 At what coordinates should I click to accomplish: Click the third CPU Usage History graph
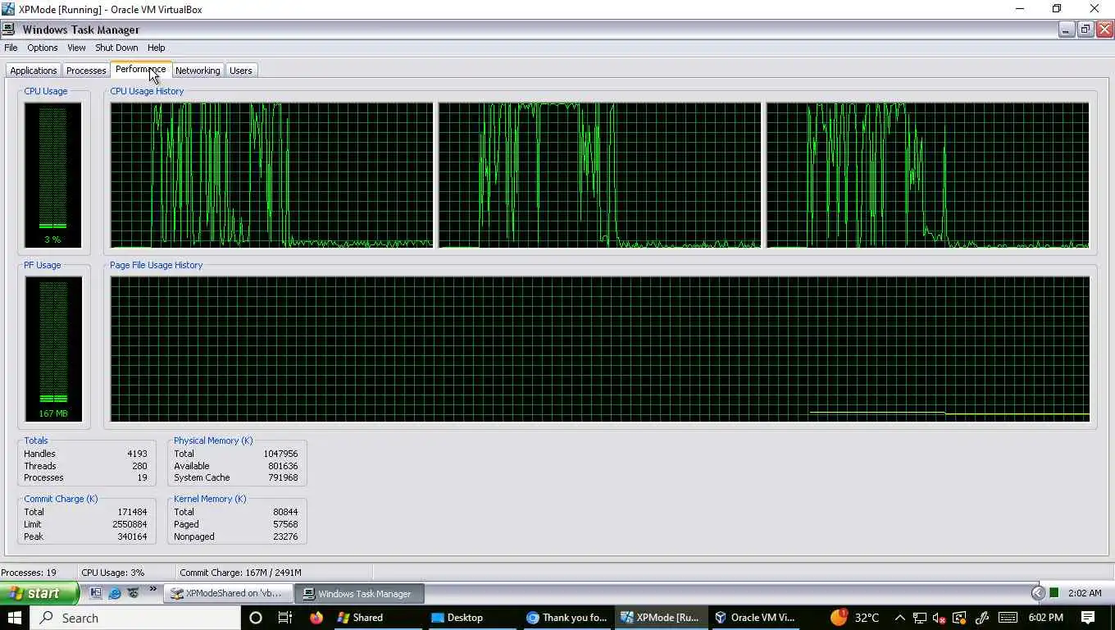tap(927, 175)
